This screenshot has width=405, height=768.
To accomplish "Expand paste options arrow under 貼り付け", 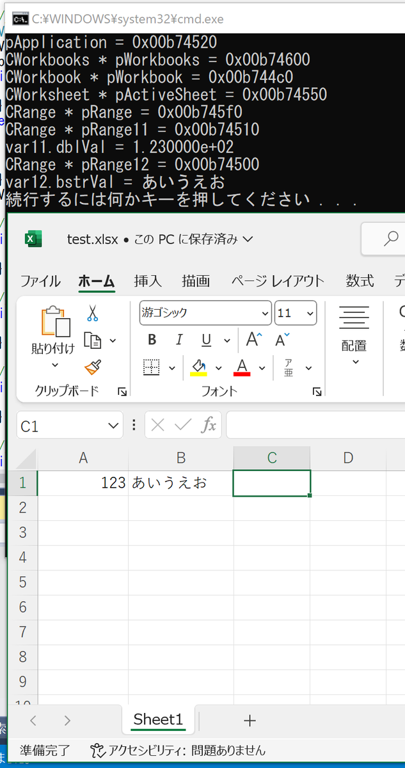I will (x=55, y=365).
